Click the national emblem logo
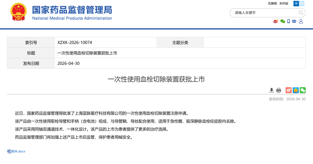The width and height of the screenshot is (313, 164). coord(18,12)
